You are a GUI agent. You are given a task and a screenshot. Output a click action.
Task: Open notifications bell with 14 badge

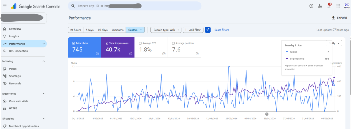(329, 5)
